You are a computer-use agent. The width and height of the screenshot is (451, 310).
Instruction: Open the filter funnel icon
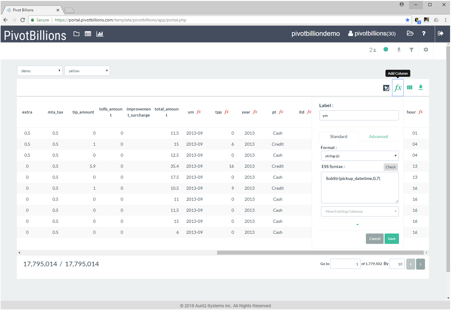coord(412,50)
